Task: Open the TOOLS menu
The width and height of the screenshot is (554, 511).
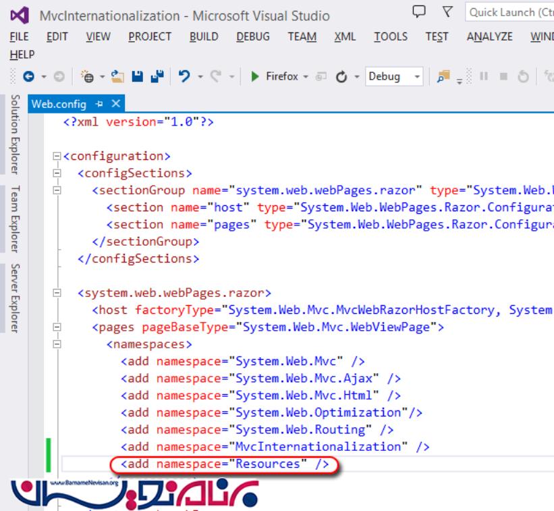Action: click(x=391, y=37)
